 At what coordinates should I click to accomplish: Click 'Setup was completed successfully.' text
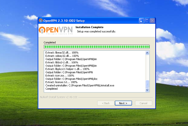(x=96, y=31)
